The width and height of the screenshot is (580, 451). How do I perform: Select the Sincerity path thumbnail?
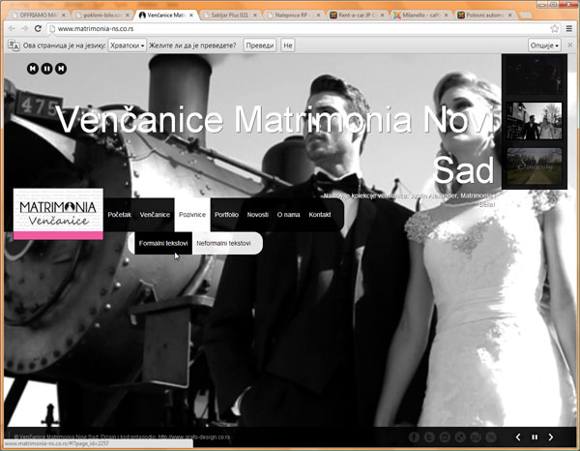click(x=535, y=166)
